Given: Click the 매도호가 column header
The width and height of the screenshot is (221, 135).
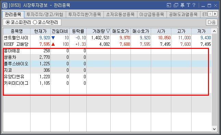Looking at the screenshot, I should click(x=121, y=31).
